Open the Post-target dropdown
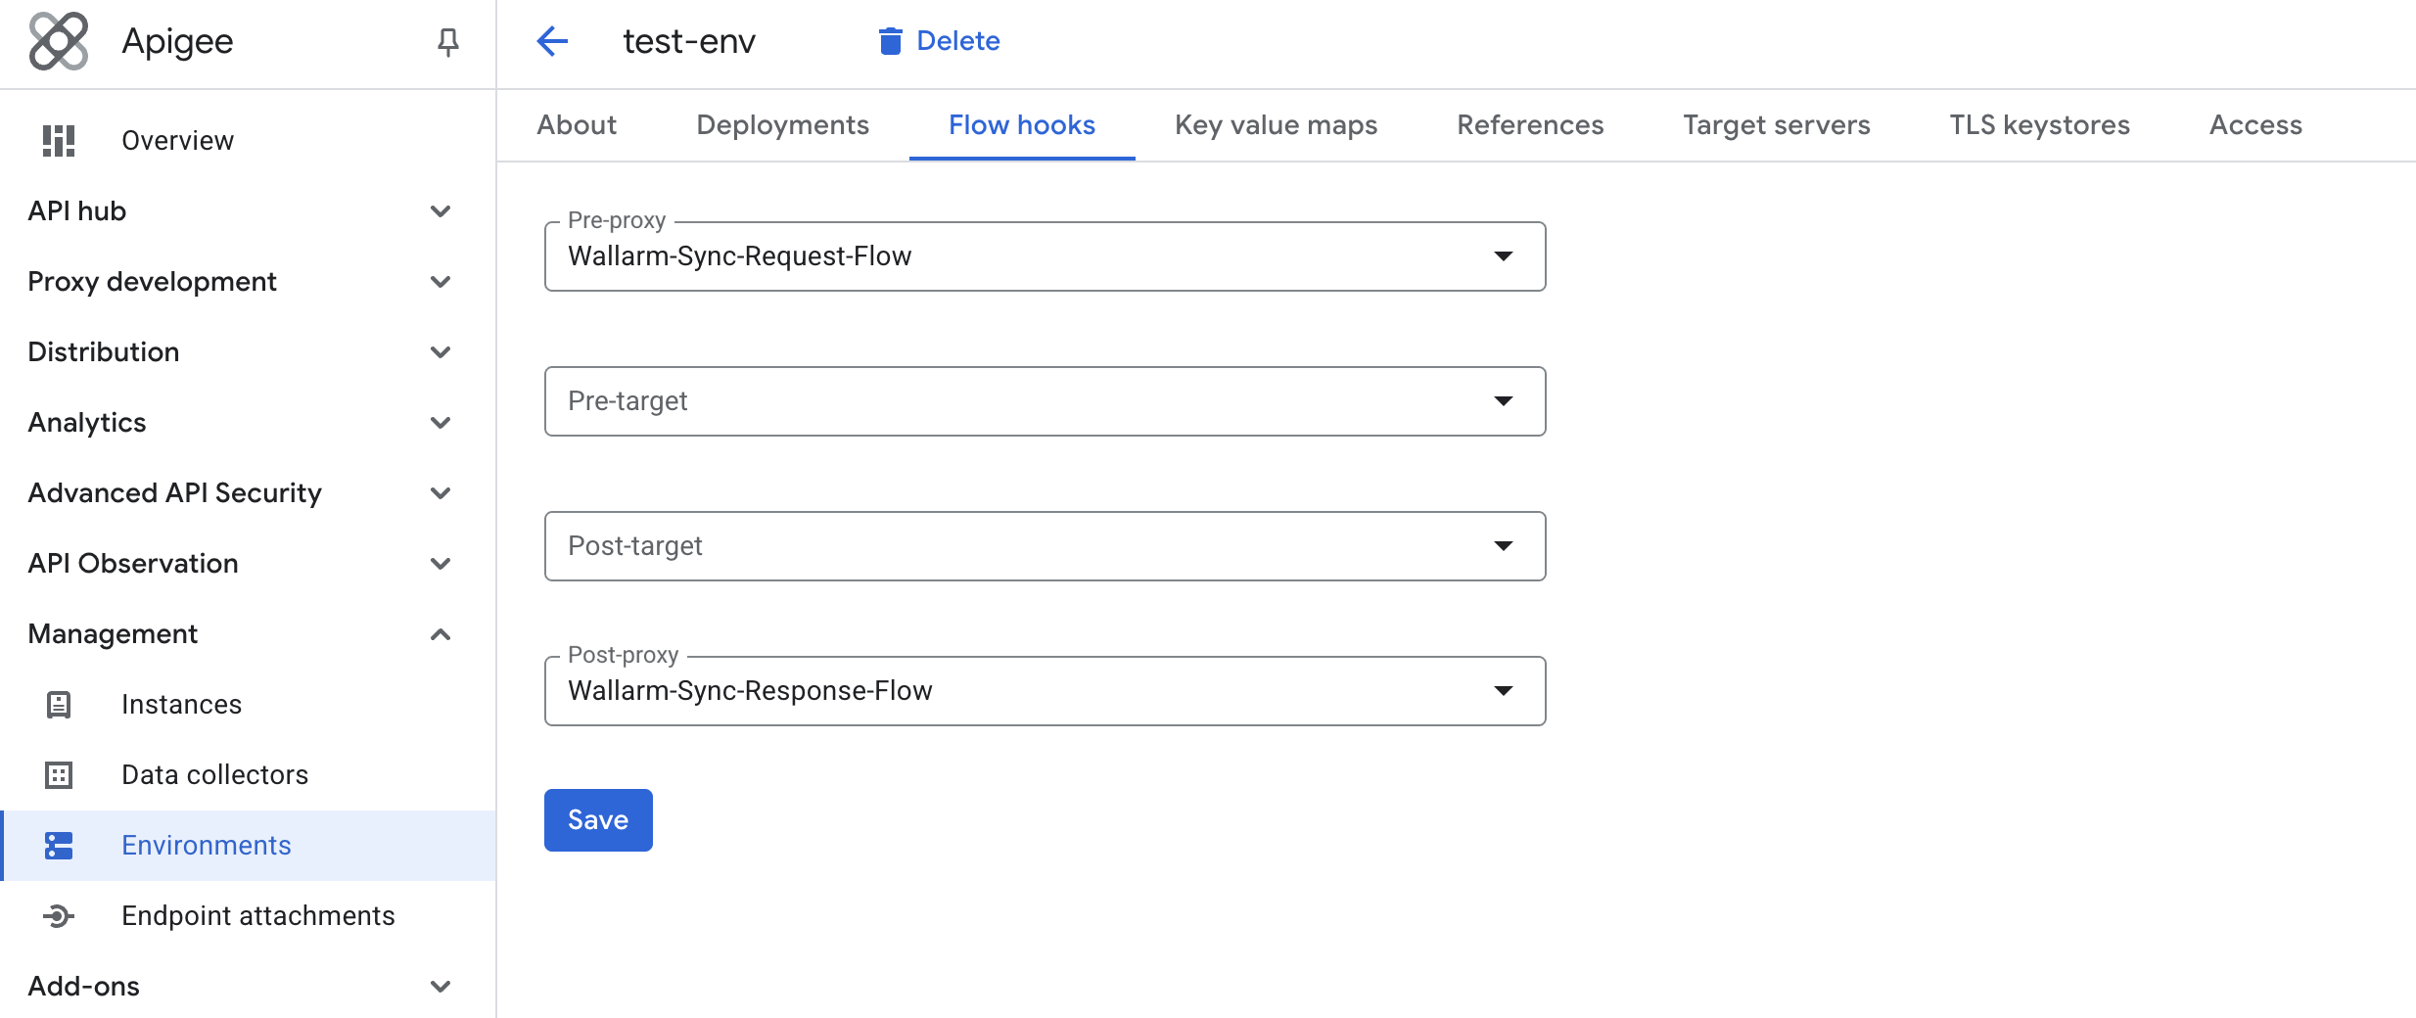Image resolution: width=2416 pixels, height=1018 pixels. coord(1505,545)
